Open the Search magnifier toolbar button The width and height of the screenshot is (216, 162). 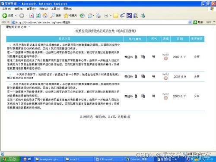[56, 16]
